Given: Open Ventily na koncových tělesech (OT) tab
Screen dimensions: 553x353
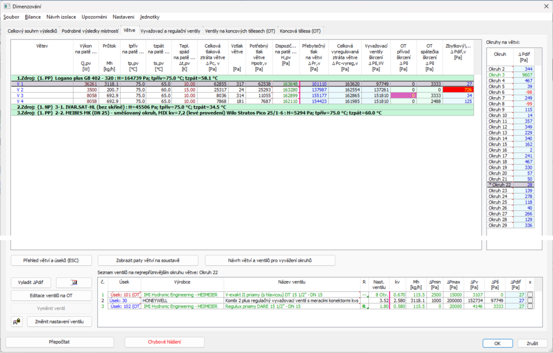Looking at the screenshot, I should point(240,31).
